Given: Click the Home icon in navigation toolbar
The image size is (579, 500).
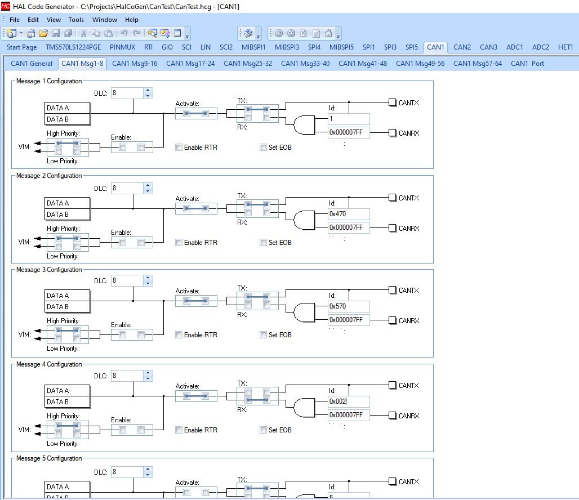Looking at the screenshot, I should coord(328,34).
